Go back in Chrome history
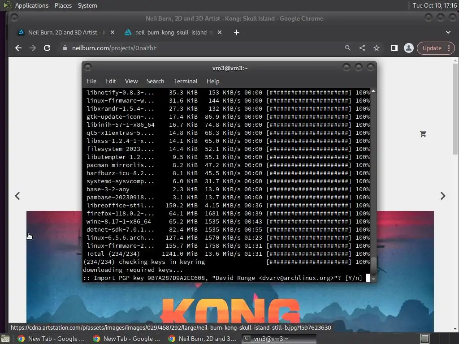The height and width of the screenshot is (344, 459). (18, 48)
